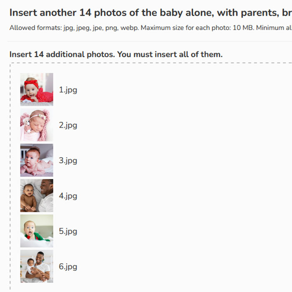
Task: Select the 5.jpg baby in green outfit thumbnail
Action: click(x=37, y=231)
